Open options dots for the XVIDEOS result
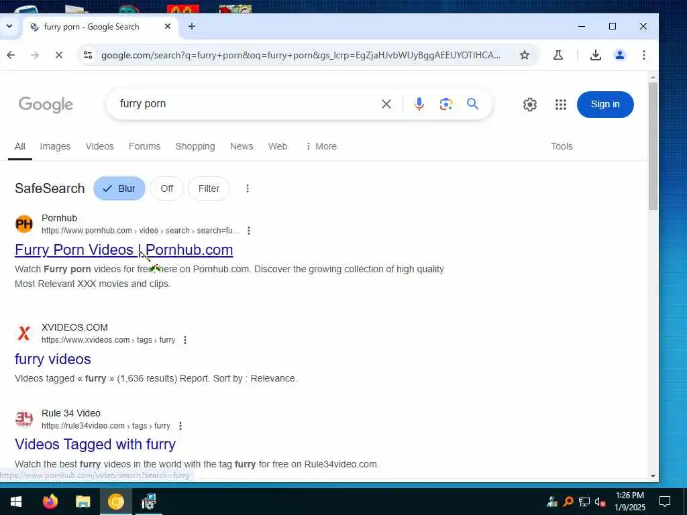This screenshot has width=687, height=515. 185,340
